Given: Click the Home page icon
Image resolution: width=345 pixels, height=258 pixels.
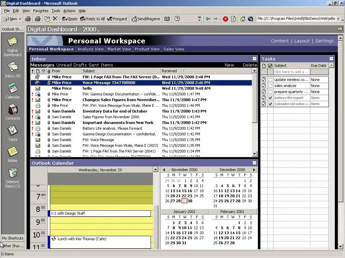Looking at the screenshot, I should click(x=243, y=19).
